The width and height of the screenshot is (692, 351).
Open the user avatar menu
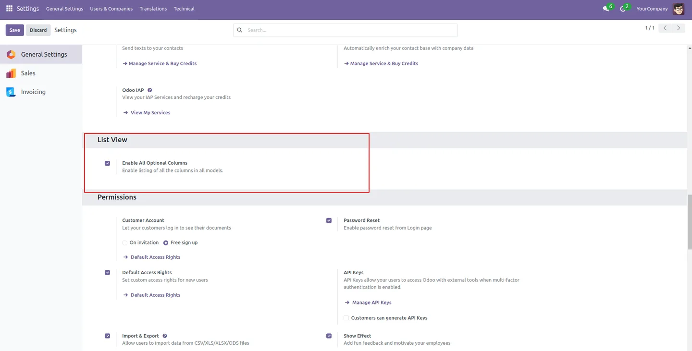pyautogui.click(x=679, y=9)
